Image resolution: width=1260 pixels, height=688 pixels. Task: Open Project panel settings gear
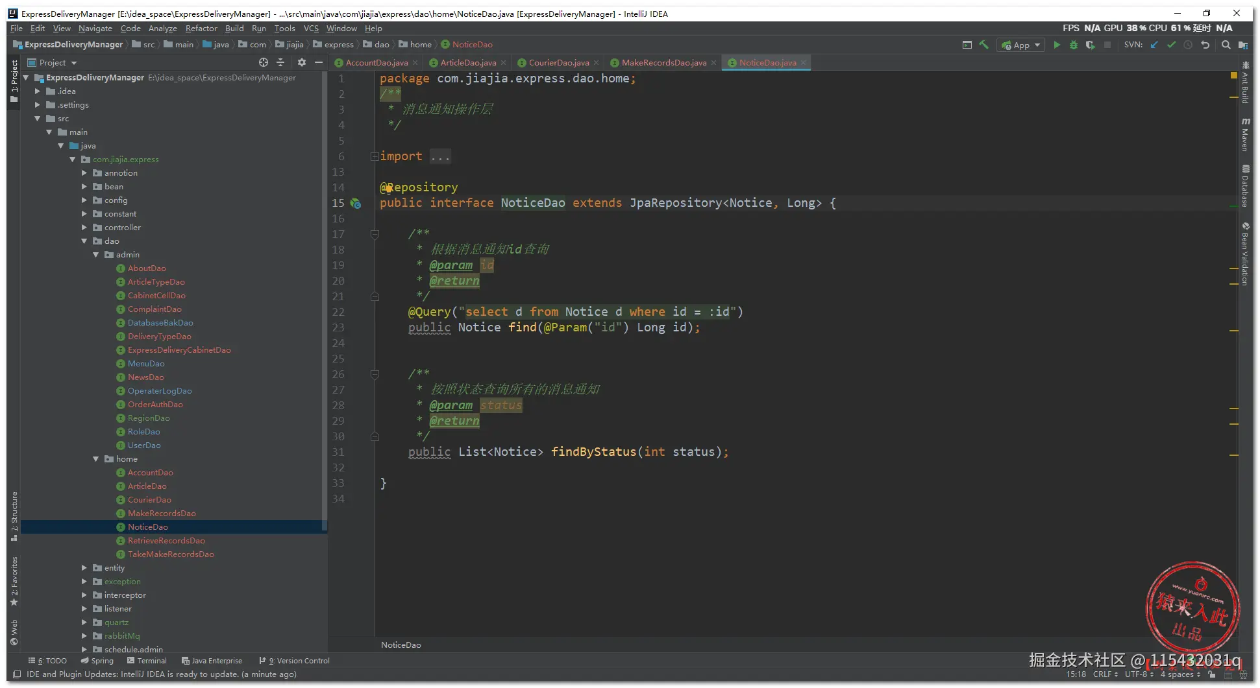click(301, 62)
